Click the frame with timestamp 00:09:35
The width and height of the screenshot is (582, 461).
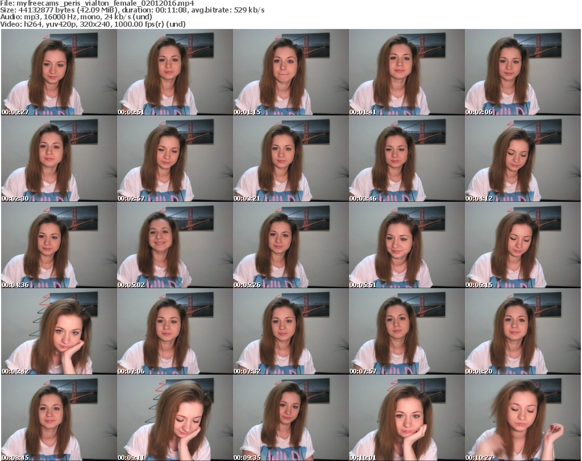tap(290, 418)
